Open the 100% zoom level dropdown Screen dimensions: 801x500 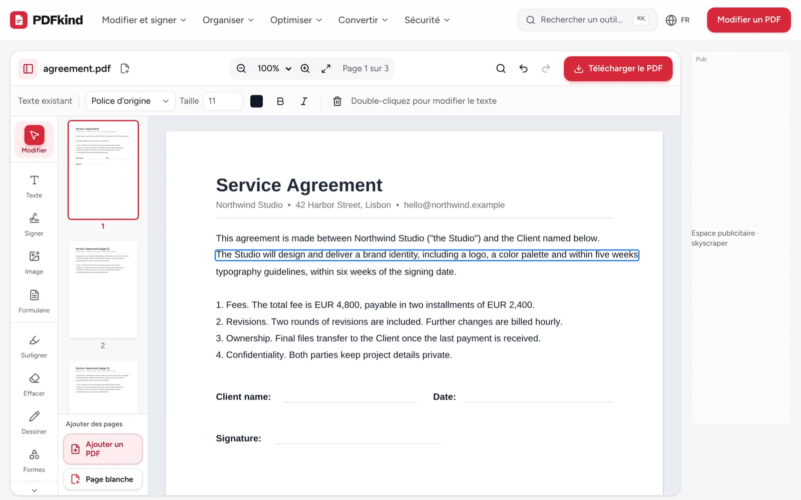click(274, 68)
